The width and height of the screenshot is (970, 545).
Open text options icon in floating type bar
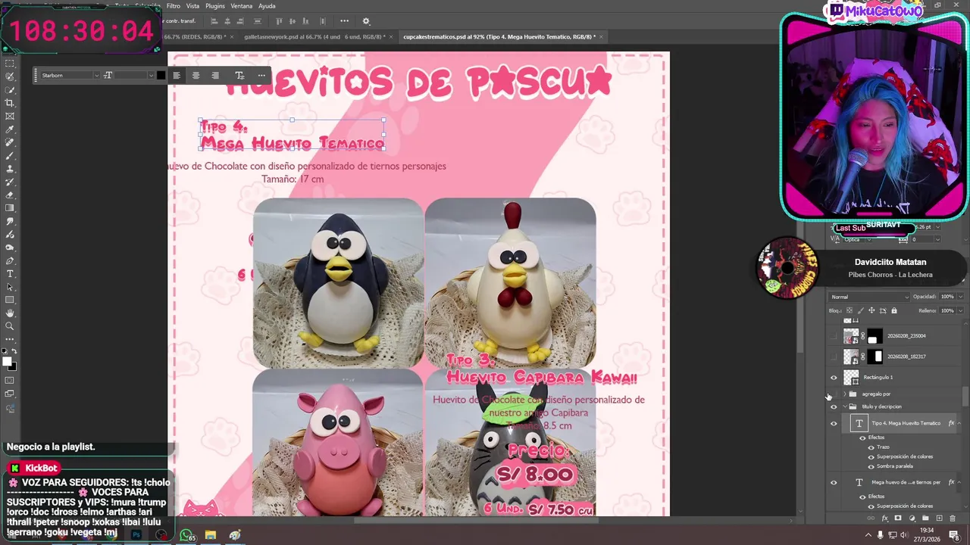(239, 75)
